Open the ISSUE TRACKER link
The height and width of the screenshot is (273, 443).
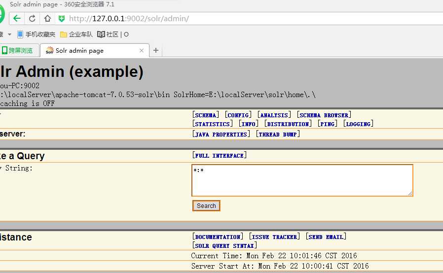pos(274,237)
